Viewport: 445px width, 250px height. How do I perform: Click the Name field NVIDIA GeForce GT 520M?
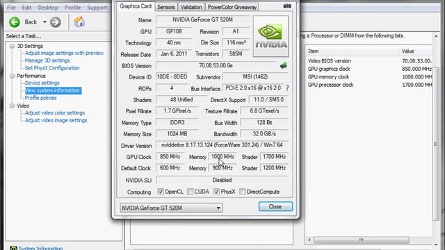pyautogui.click(x=202, y=20)
